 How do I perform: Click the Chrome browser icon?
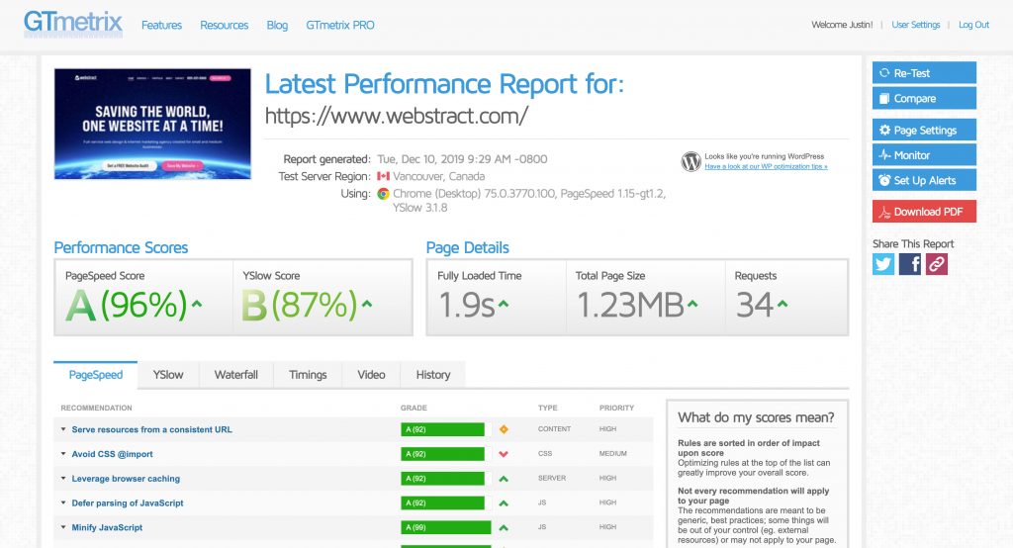pyautogui.click(x=383, y=194)
